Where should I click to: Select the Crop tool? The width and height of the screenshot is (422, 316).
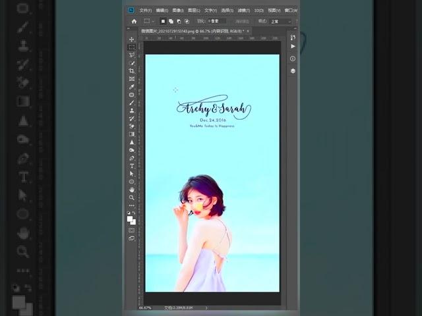(132, 71)
